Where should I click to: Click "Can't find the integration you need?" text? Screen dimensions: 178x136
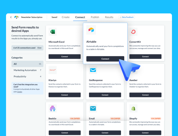click(25, 86)
